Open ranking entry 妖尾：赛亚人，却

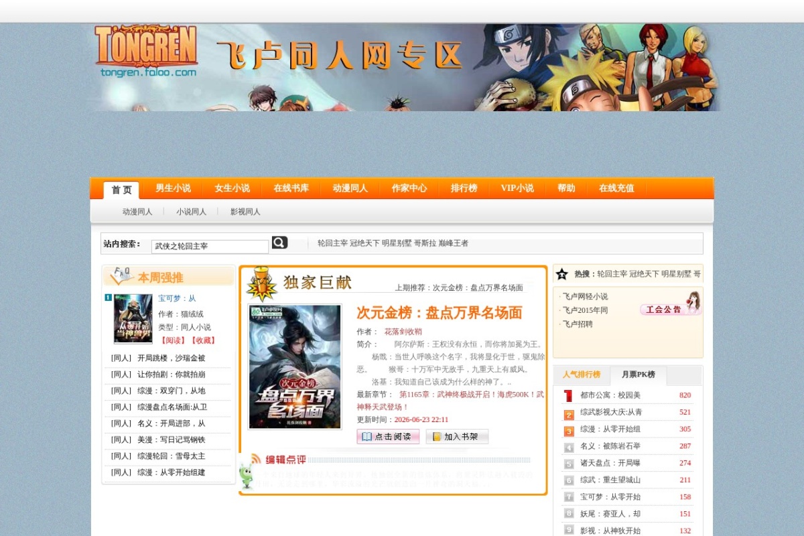coord(610,514)
